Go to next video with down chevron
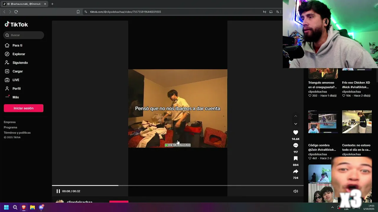 (x=296, y=124)
